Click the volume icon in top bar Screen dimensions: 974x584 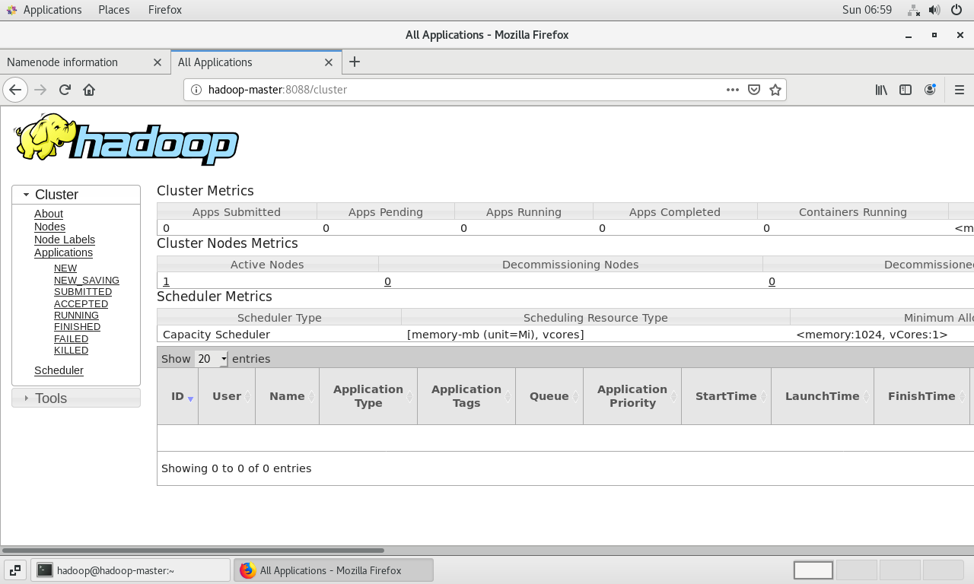coord(934,10)
